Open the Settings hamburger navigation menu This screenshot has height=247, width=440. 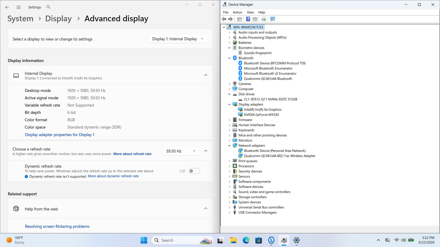point(18,7)
